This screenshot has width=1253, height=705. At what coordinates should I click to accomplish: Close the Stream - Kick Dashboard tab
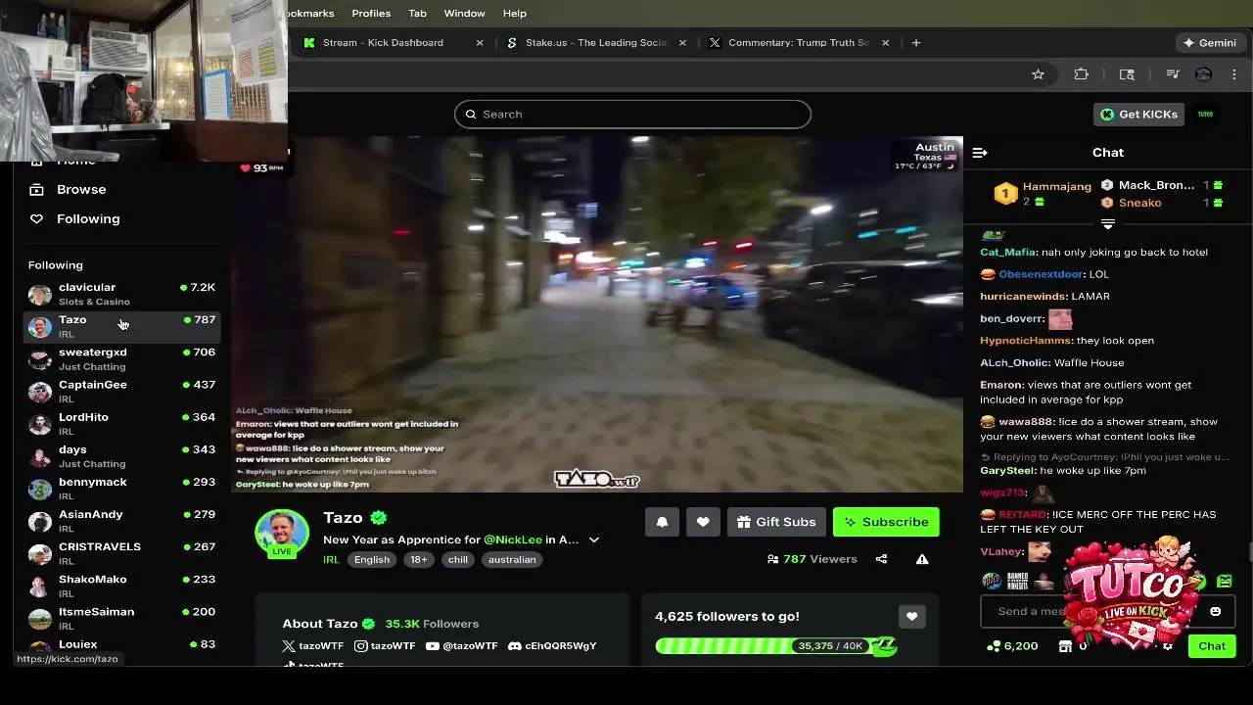[x=480, y=43]
